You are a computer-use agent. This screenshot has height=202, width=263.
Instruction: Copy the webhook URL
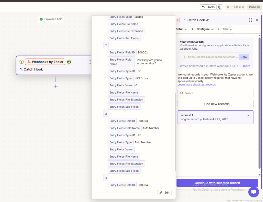click(x=244, y=57)
